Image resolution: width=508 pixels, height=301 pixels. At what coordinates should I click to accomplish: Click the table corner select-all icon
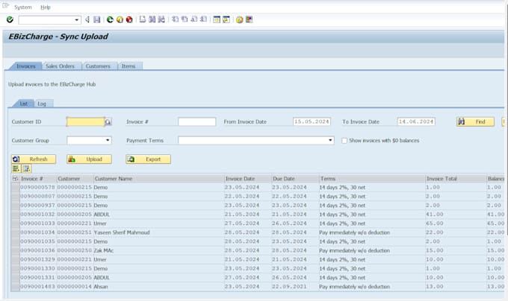[15, 179]
